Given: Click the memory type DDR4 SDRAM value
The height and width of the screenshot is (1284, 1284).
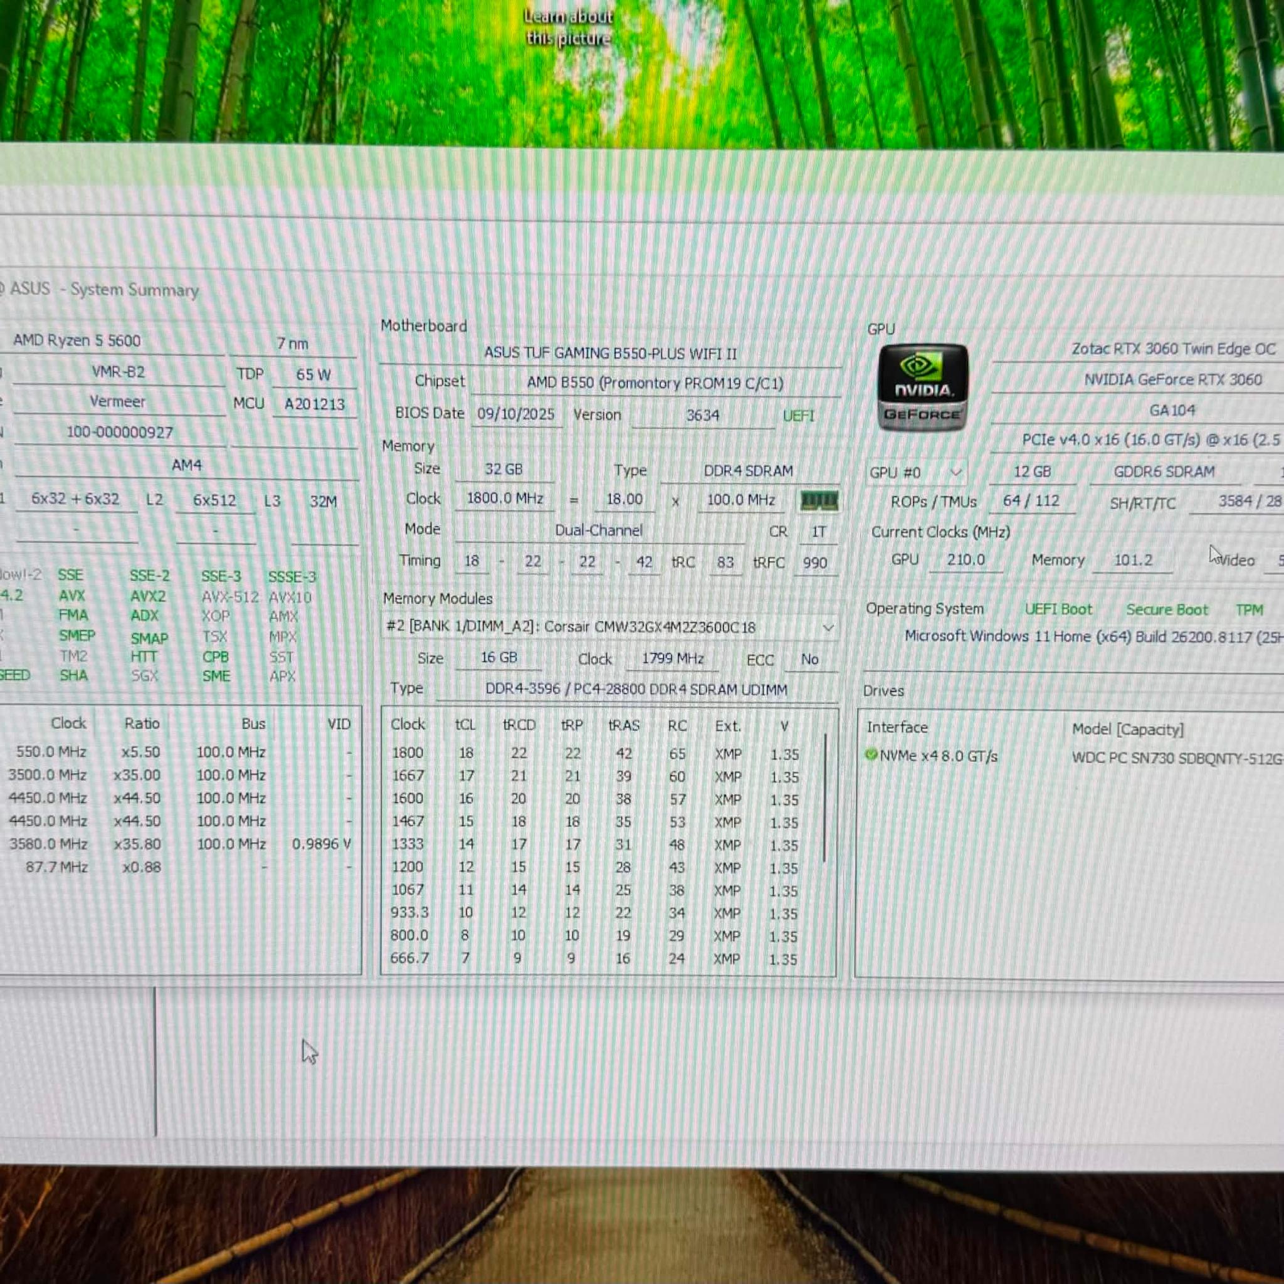Looking at the screenshot, I should (x=749, y=471).
